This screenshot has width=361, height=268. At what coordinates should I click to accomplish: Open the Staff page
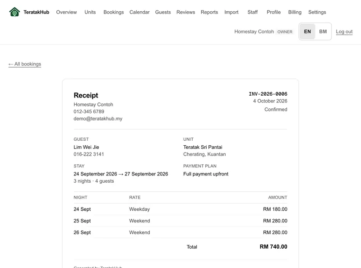[x=253, y=12]
